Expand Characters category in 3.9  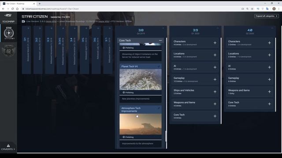215,43
